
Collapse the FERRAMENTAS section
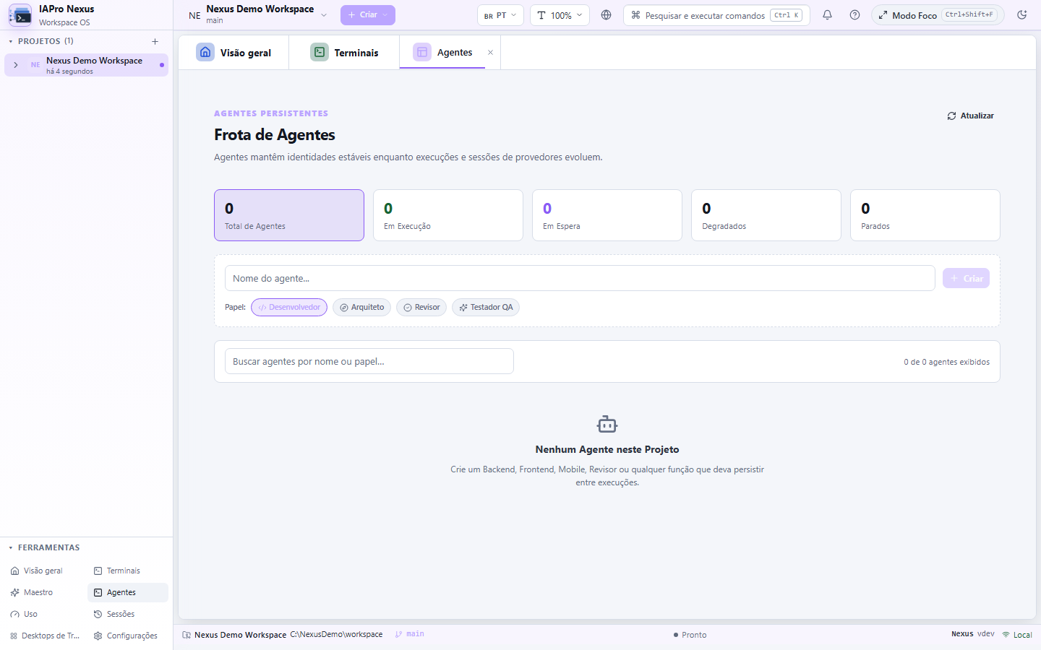11,547
